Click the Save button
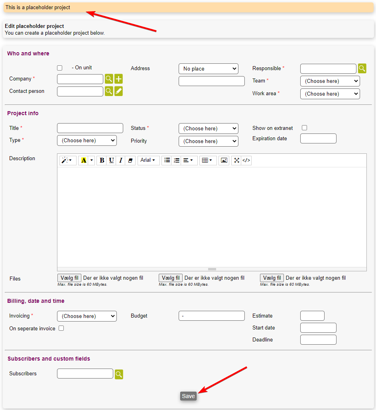The width and height of the screenshot is (376, 410). coord(188,396)
